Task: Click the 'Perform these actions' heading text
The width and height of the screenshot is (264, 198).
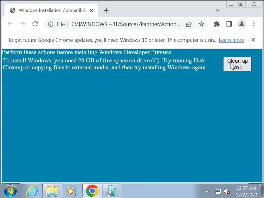Action: pyautogui.click(x=87, y=52)
